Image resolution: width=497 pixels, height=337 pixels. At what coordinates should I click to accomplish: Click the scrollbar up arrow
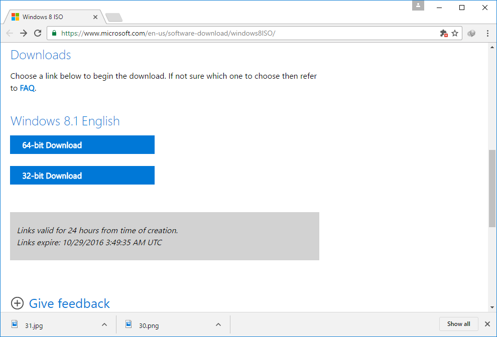click(x=492, y=48)
